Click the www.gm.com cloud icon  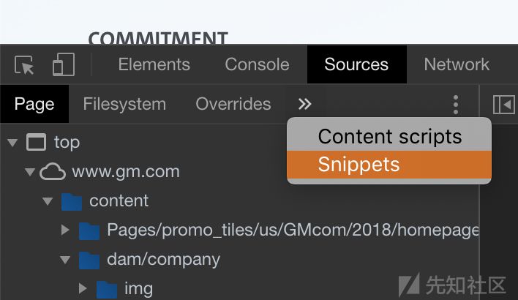click(x=53, y=172)
